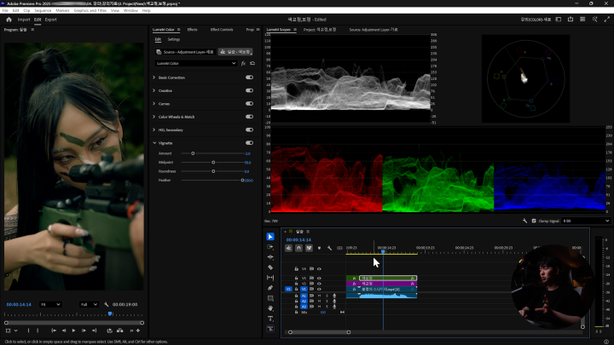Click the Vignette Amount slider handle
614x345 pixels.
coord(193,152)
